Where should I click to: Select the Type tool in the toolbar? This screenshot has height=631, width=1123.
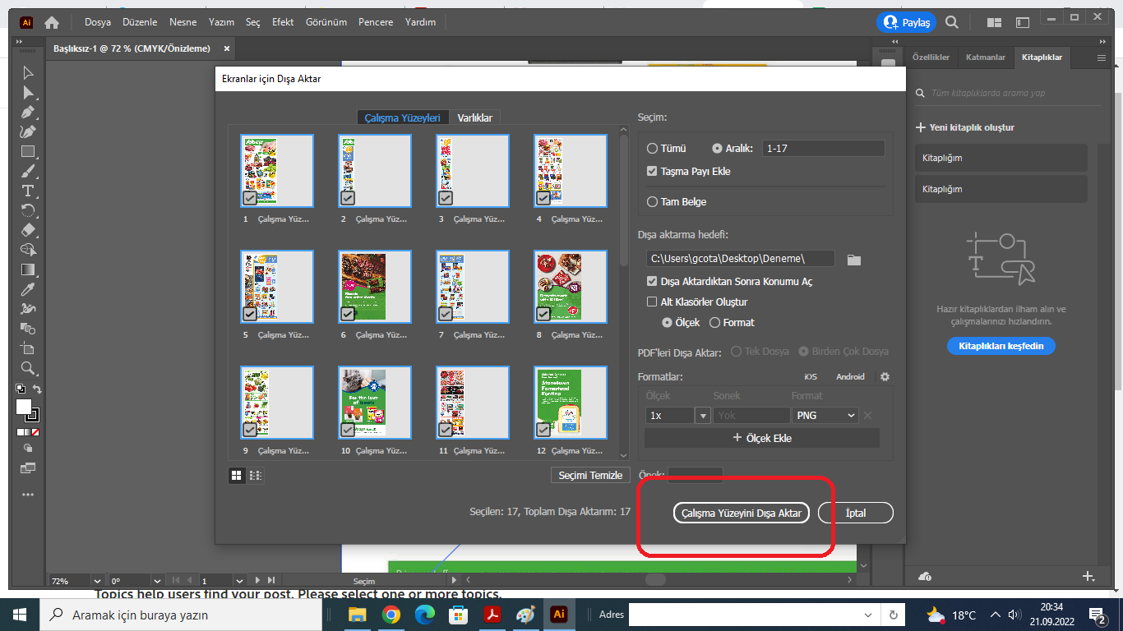[27, 191]
